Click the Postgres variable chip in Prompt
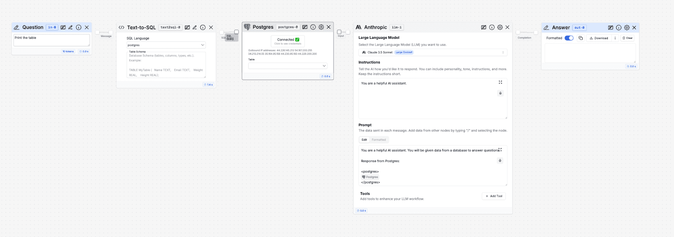The image size is (674, 237). [370, 177]
